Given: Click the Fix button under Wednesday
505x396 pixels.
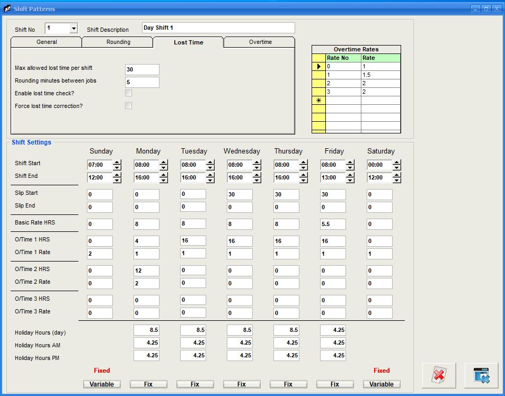Looking at the screenshot, I should pyautogui.click(x=242, y=384).
